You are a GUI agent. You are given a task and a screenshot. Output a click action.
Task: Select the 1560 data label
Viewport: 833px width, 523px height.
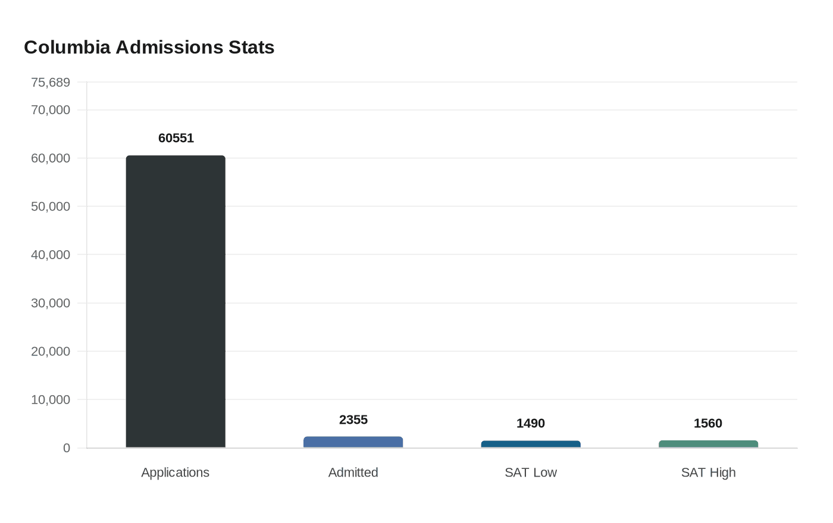pyautogui.click(x=708, y=423)
